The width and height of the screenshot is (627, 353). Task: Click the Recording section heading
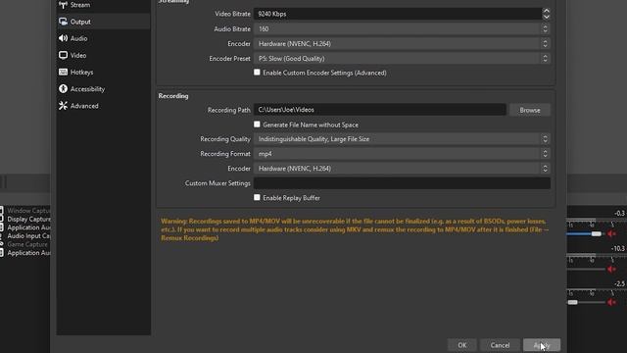pyautogui.click(x=173, y=96)
